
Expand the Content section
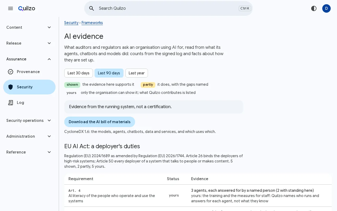pyautogui.click(x=29, y=27)
